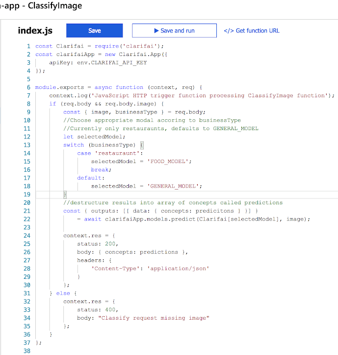Click line number 38 at the bottom
The image size is (338, 355).
[x=27, y=351]
